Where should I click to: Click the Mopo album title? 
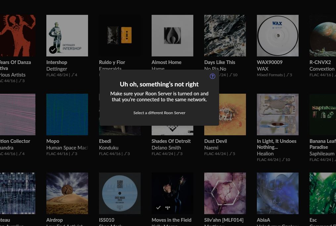(x=53, y=141)
